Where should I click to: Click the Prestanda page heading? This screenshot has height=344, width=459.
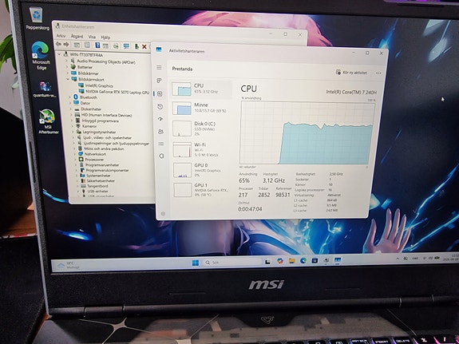[x=182, y=69]
